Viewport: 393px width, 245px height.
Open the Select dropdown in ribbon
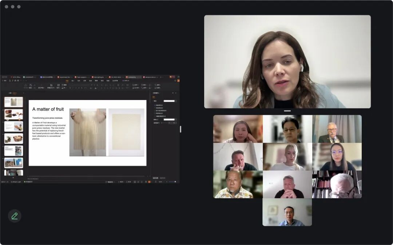(x=158, y=88)
